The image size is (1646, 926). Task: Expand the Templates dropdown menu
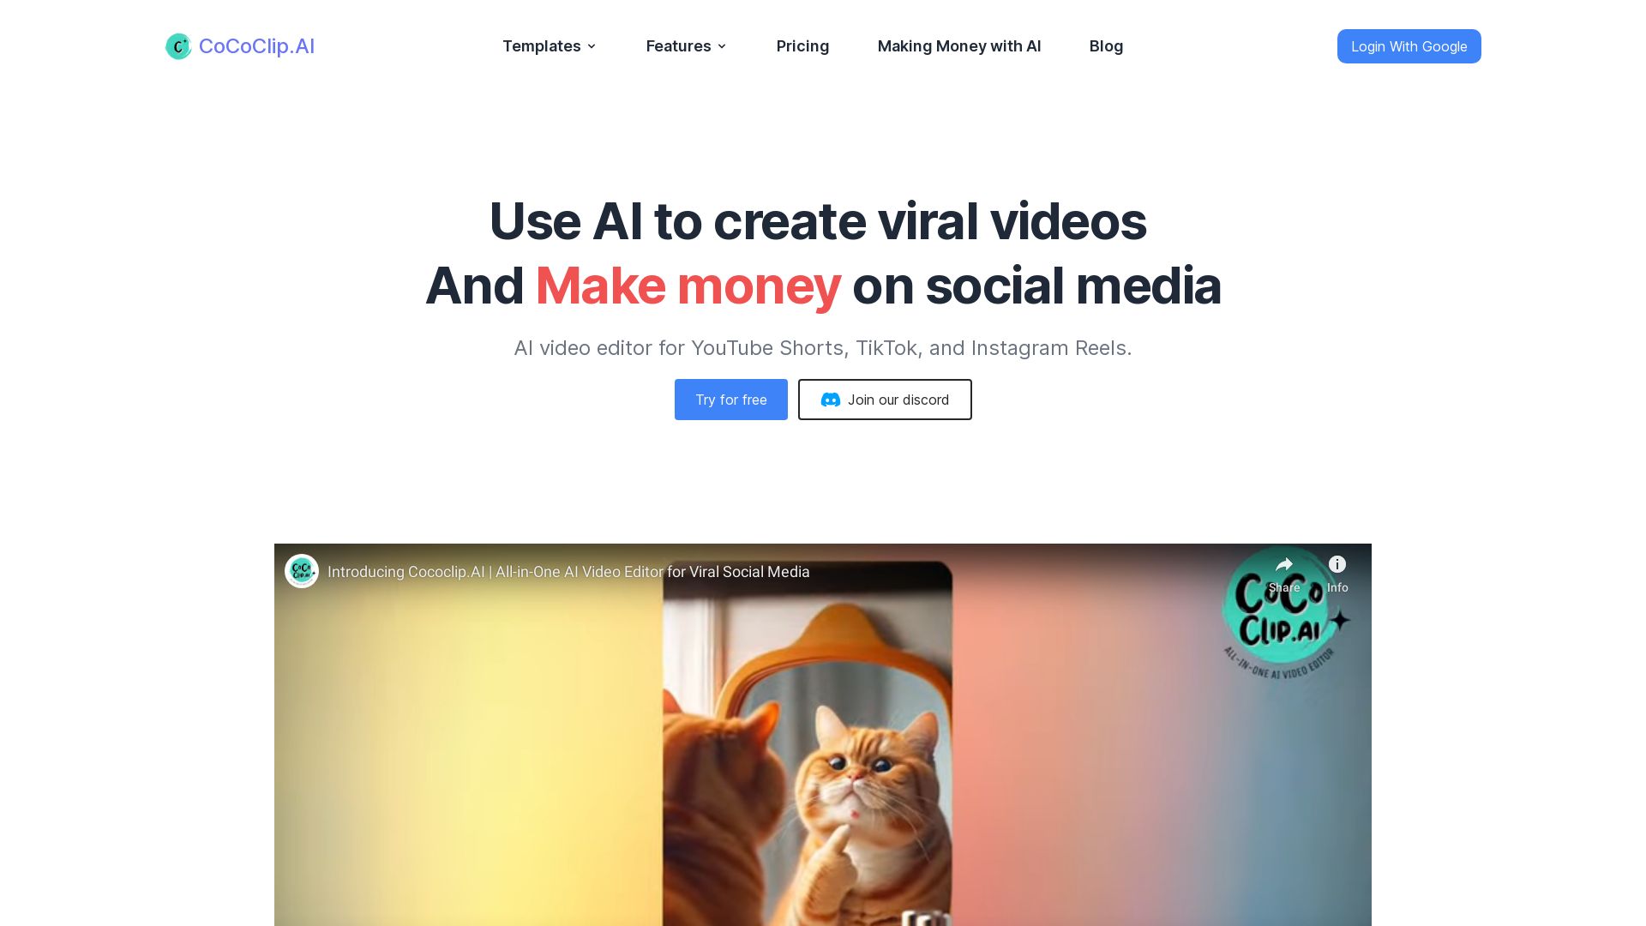coord(549,45)
